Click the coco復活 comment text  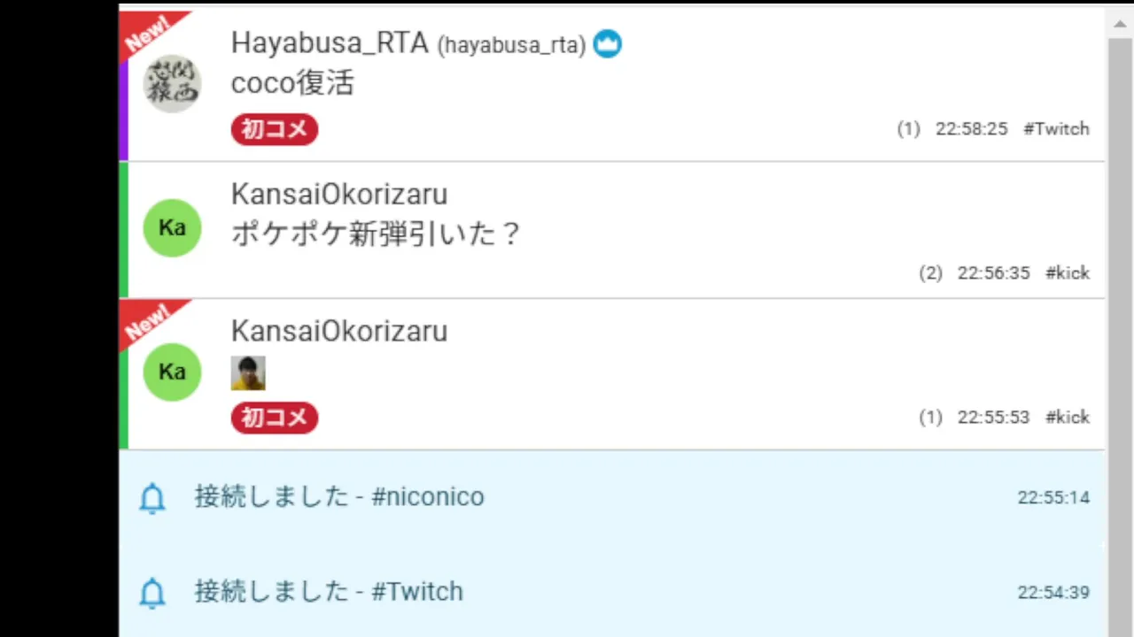292,83
